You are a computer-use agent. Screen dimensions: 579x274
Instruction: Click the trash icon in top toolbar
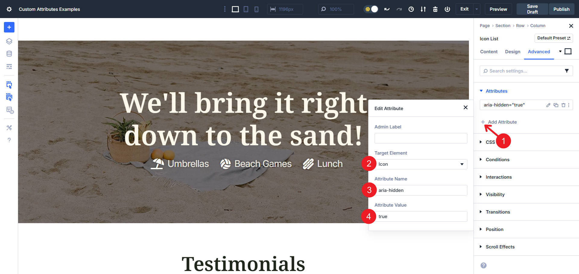coord(435,9)
